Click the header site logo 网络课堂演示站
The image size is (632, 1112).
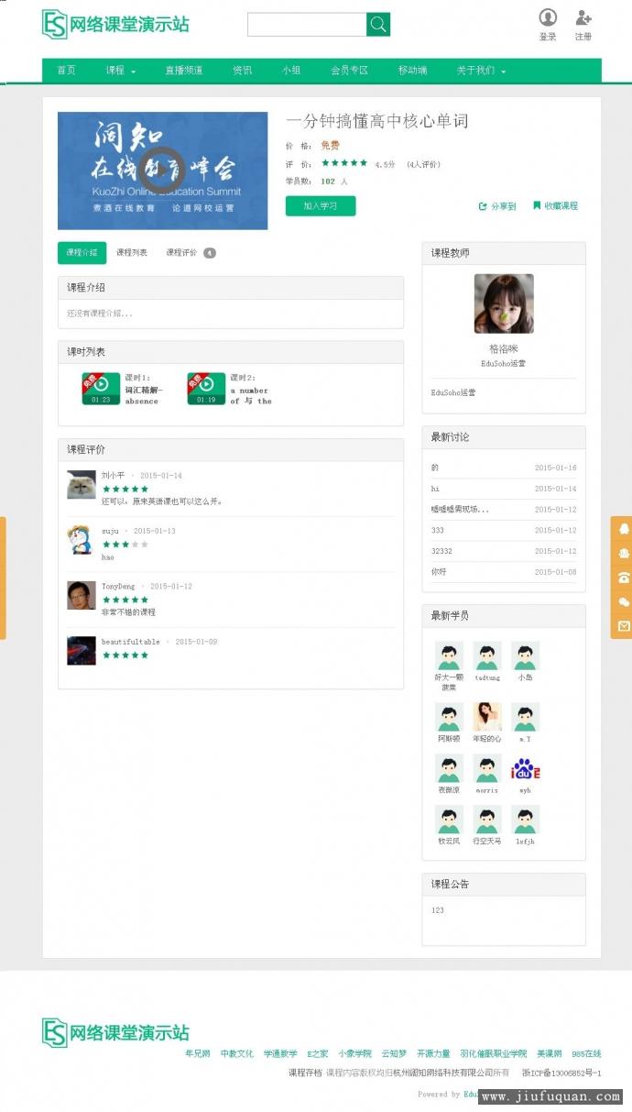115,24
